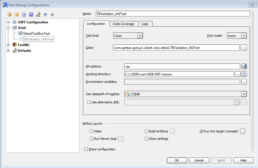Click the JUnit folder icon in the tree

15,28
